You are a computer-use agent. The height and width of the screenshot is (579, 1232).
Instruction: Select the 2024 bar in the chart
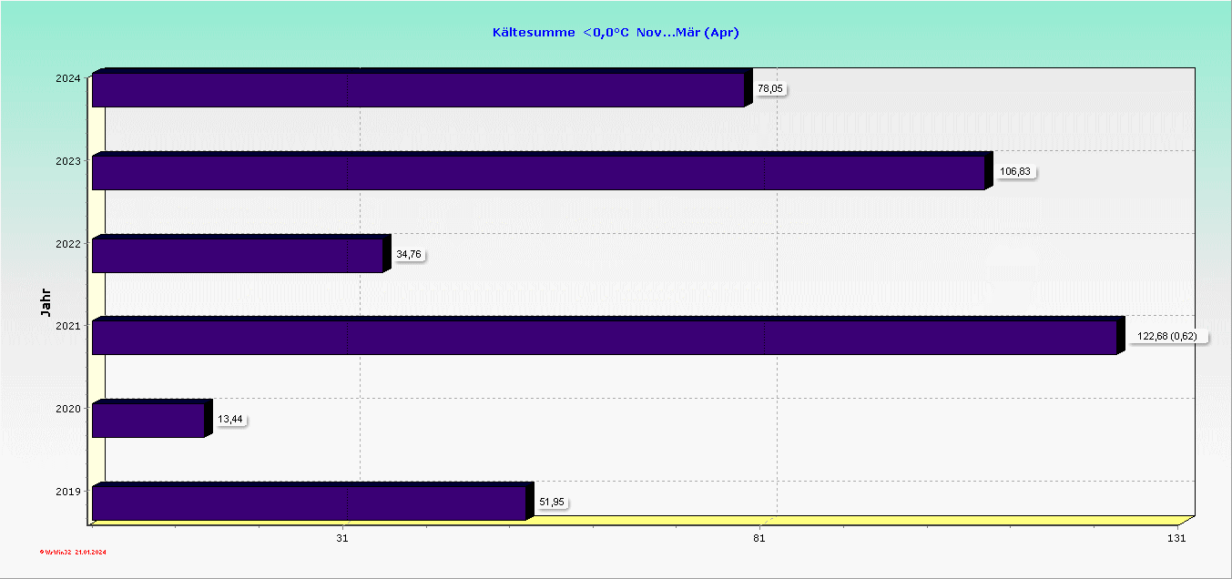tap(418, 90)
